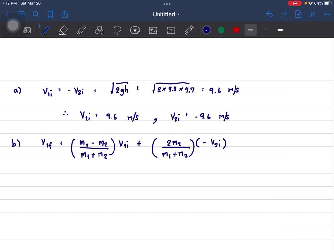Select the Eraser tool
The width and height of the screenshot is (334, 250).
63,30
